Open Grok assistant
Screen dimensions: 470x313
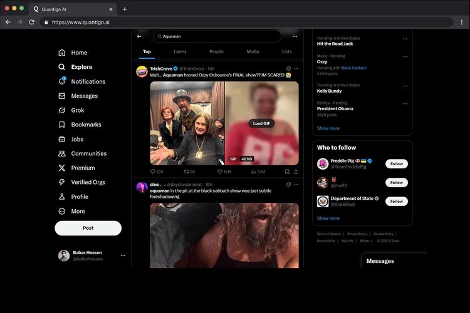point(71,110)
